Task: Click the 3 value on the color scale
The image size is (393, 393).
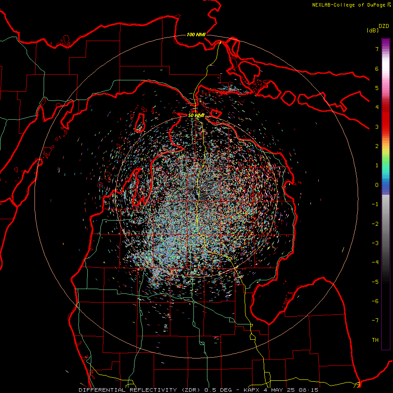Action: 377,127
